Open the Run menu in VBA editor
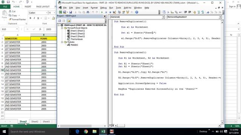241x135 pixels. [x=111, y=7]
